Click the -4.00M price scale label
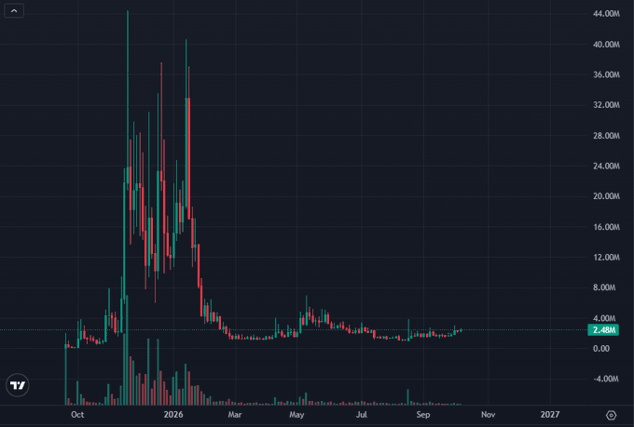Screen dimensions: 634x427 click(x=605, y=379)
